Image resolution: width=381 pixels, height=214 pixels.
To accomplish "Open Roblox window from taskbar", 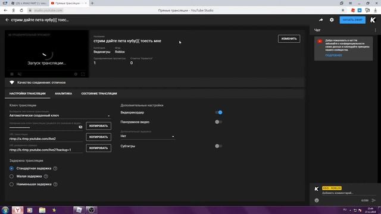I will [x=79, y=210].
